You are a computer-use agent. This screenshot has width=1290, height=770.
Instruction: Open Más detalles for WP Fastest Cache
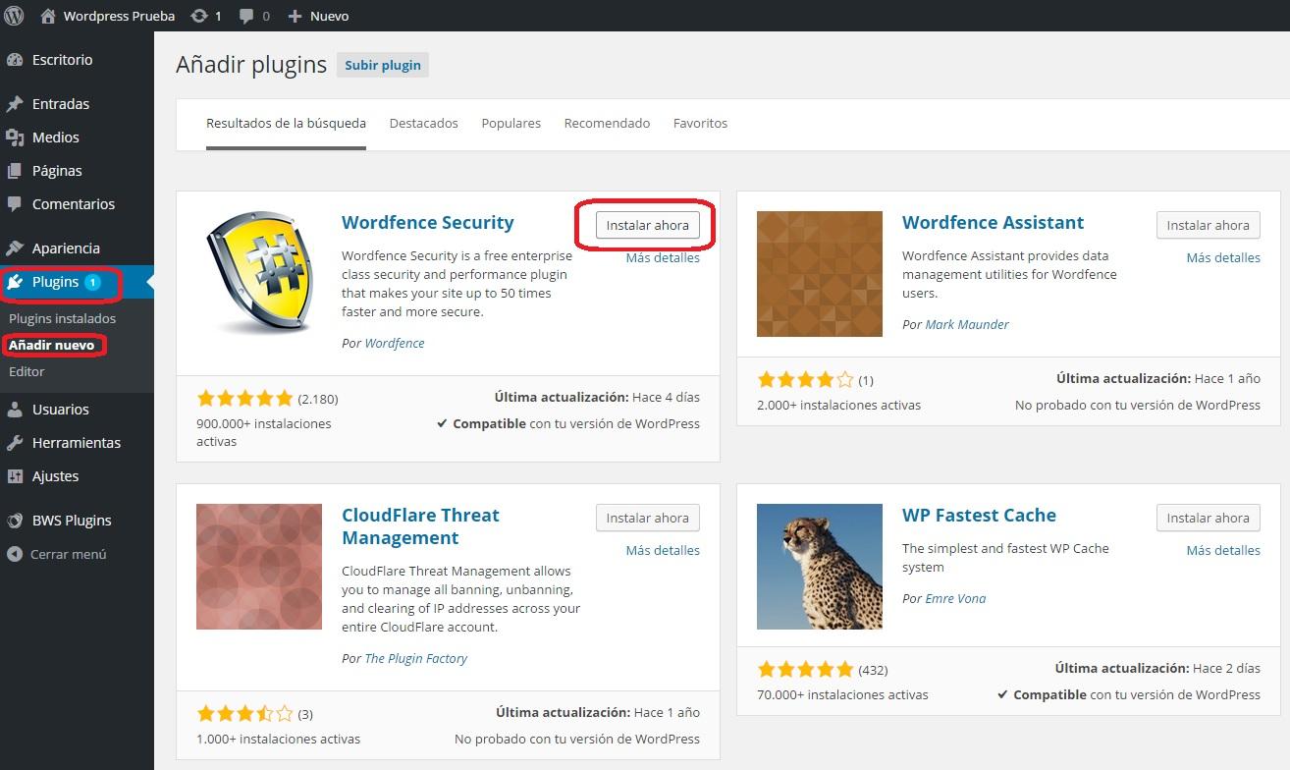(x=1223, y=551)
